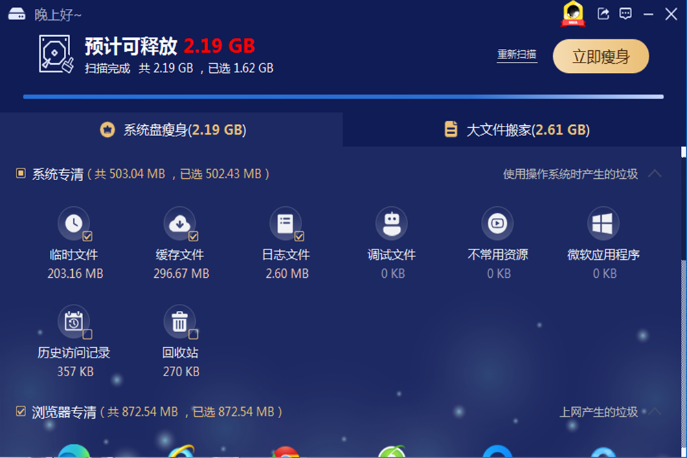Click the 回收站 label
This screenshot has width=687, height=458.
click(x=180, y=353)
